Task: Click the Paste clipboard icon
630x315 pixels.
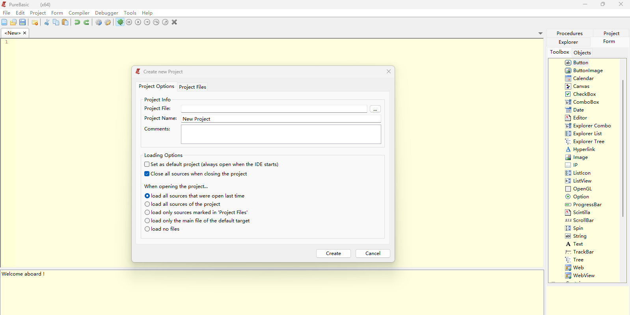Action: 65,22
